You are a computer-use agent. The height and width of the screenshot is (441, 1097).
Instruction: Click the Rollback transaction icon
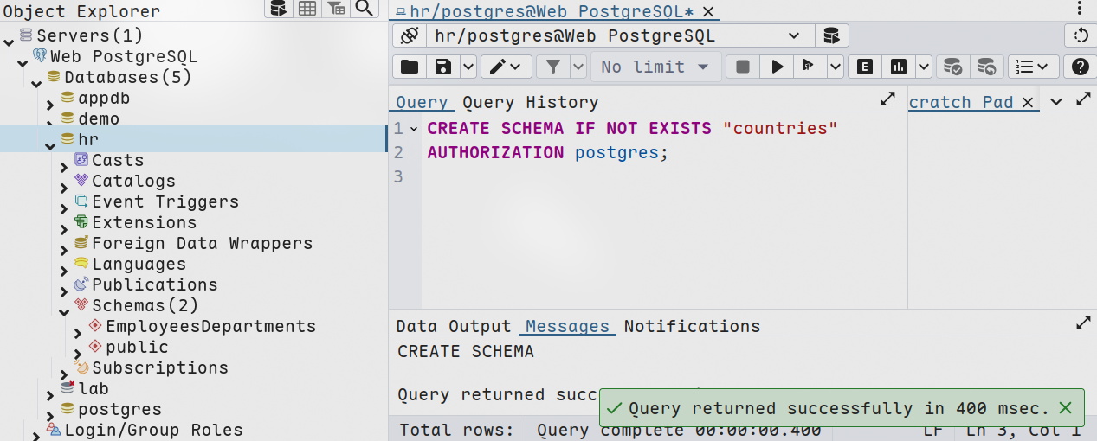click(986, 67)
